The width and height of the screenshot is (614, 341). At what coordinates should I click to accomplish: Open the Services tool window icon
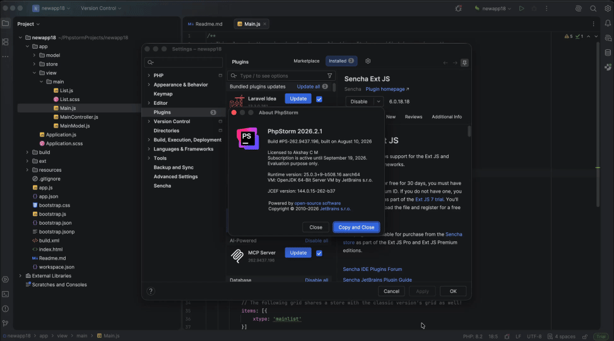coord(6,280)
